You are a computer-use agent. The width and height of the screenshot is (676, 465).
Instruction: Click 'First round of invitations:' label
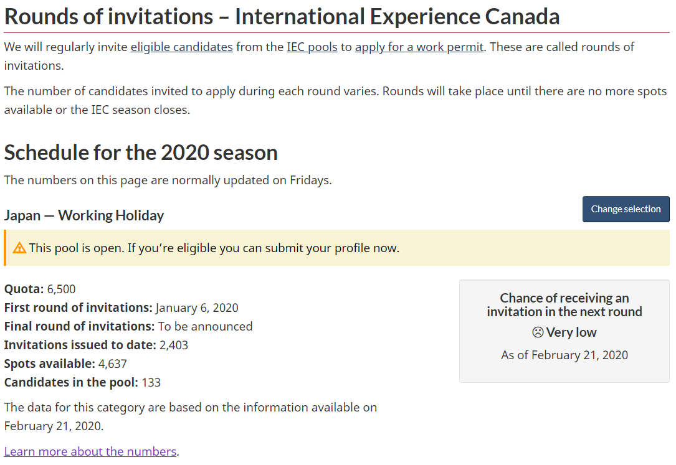(x=78, y=308)
